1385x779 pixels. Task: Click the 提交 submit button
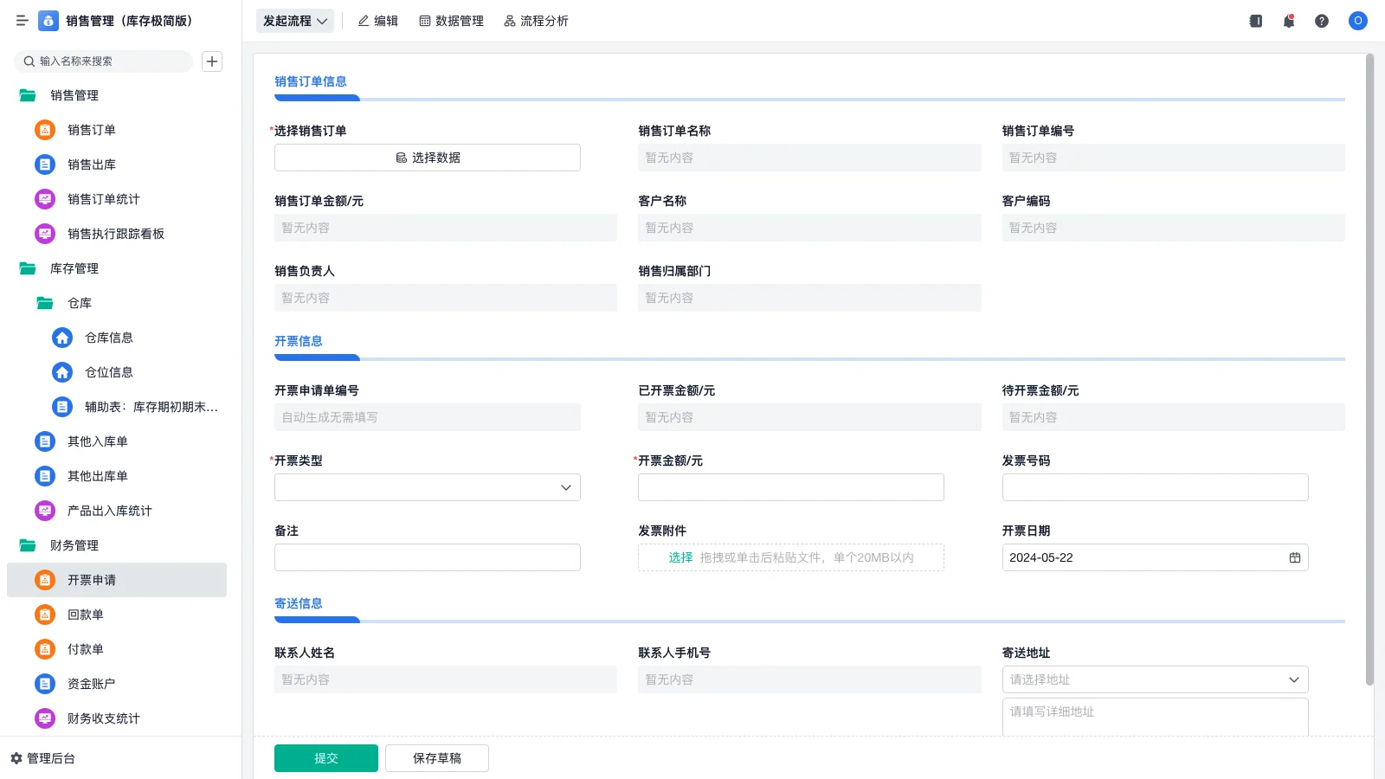pyautogui.click(x=325, y=757)
